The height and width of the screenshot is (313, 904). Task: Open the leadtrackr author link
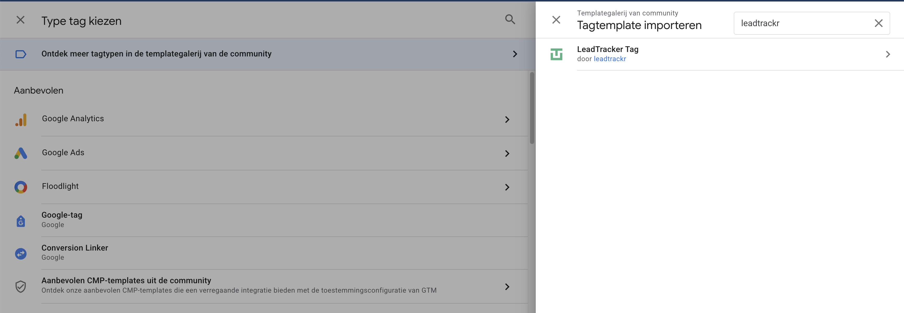click(609, 59)
